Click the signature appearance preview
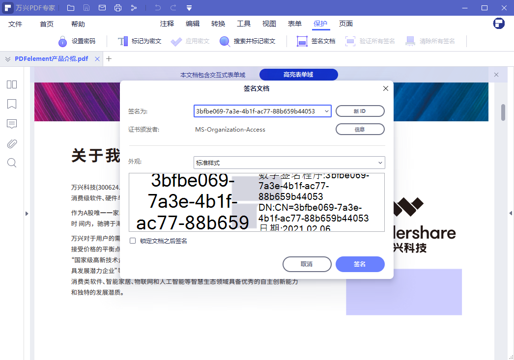The height and width of the screenshot is (360, 514). coord(257,202)
